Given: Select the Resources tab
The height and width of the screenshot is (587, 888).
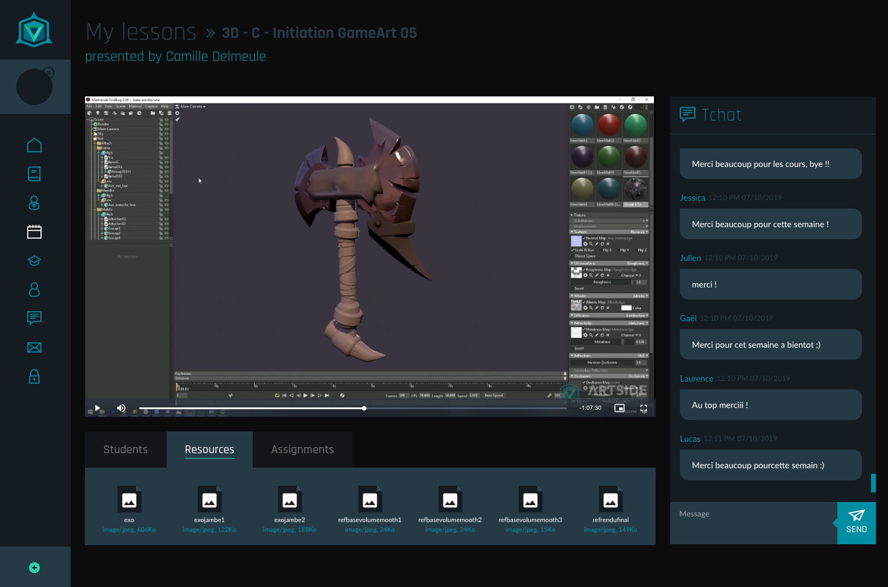Looking at the screenshot, I should 209,450.
